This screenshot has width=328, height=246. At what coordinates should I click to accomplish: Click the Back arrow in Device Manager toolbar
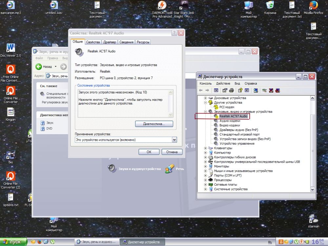click(x=201, y=90)
